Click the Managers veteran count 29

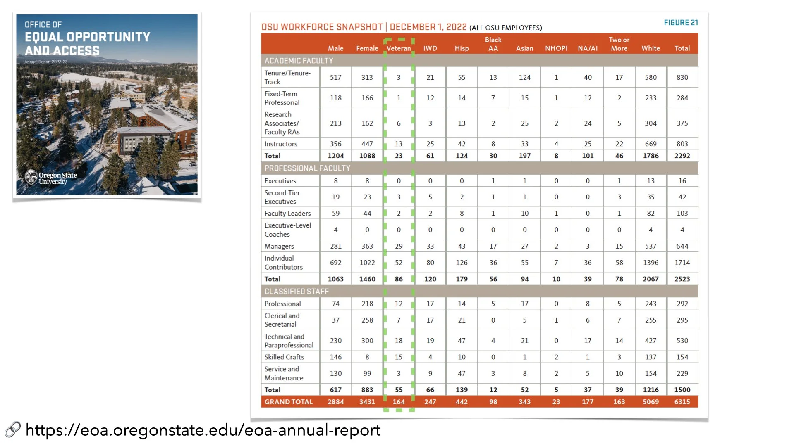coord(398,246)
